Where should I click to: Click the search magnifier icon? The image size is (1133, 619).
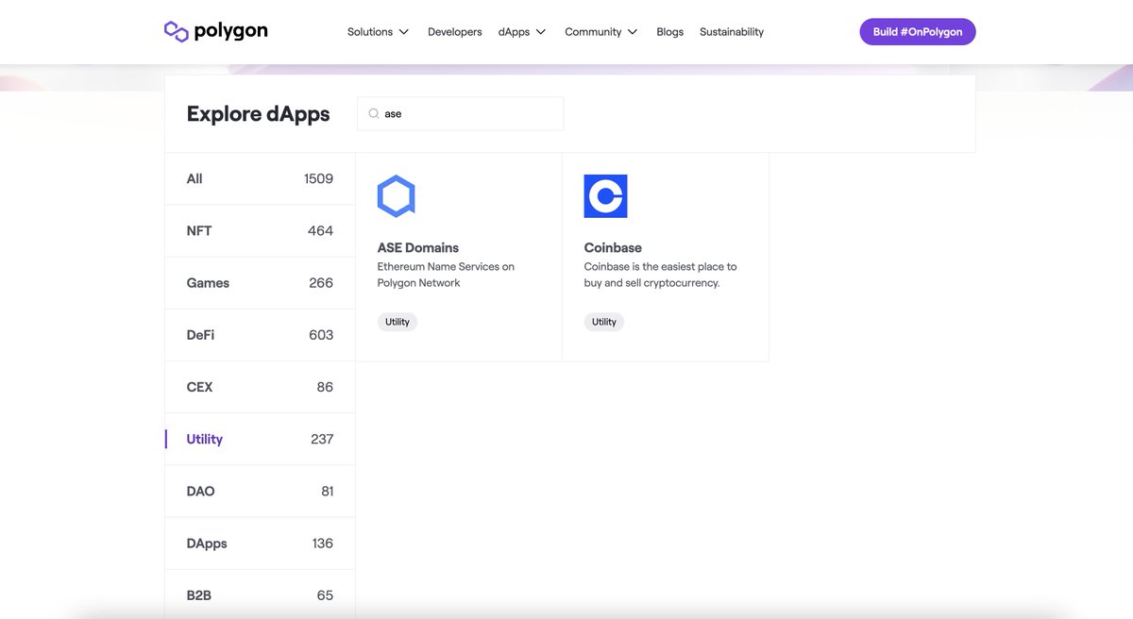point(374,113)
